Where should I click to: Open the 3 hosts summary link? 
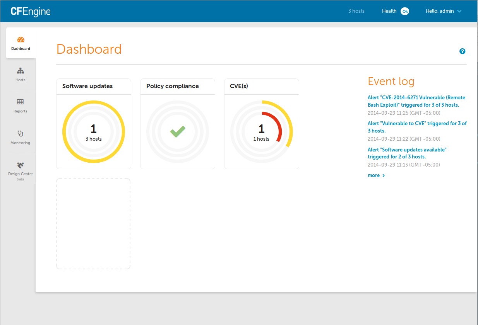(356, 11)
